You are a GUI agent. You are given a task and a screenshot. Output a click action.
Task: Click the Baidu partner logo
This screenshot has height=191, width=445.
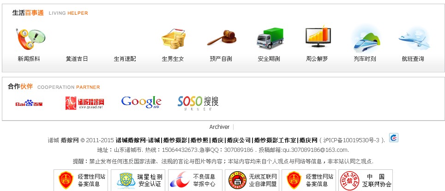(x=29, y=103)
